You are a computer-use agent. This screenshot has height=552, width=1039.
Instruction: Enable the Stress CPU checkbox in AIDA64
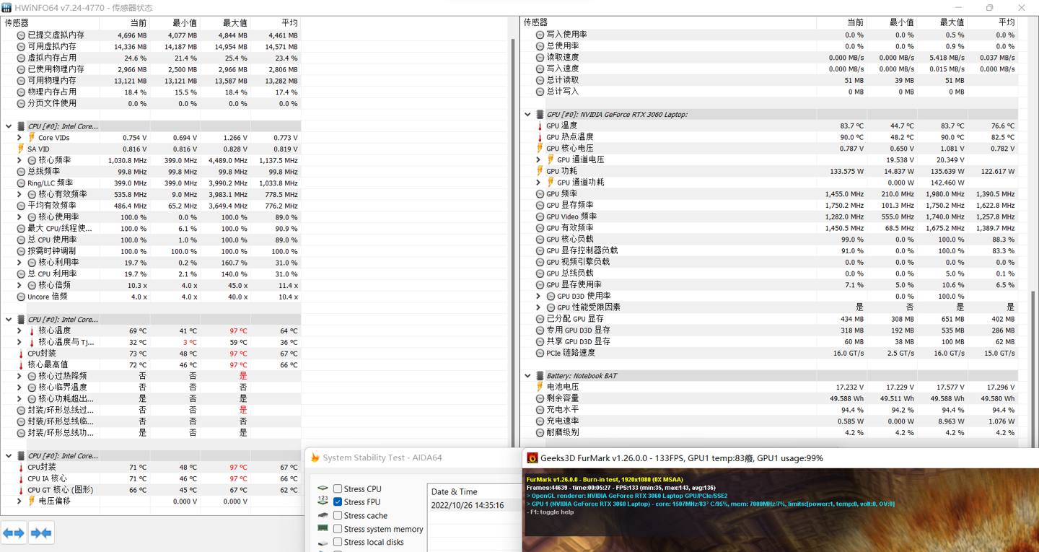point(338,489)
